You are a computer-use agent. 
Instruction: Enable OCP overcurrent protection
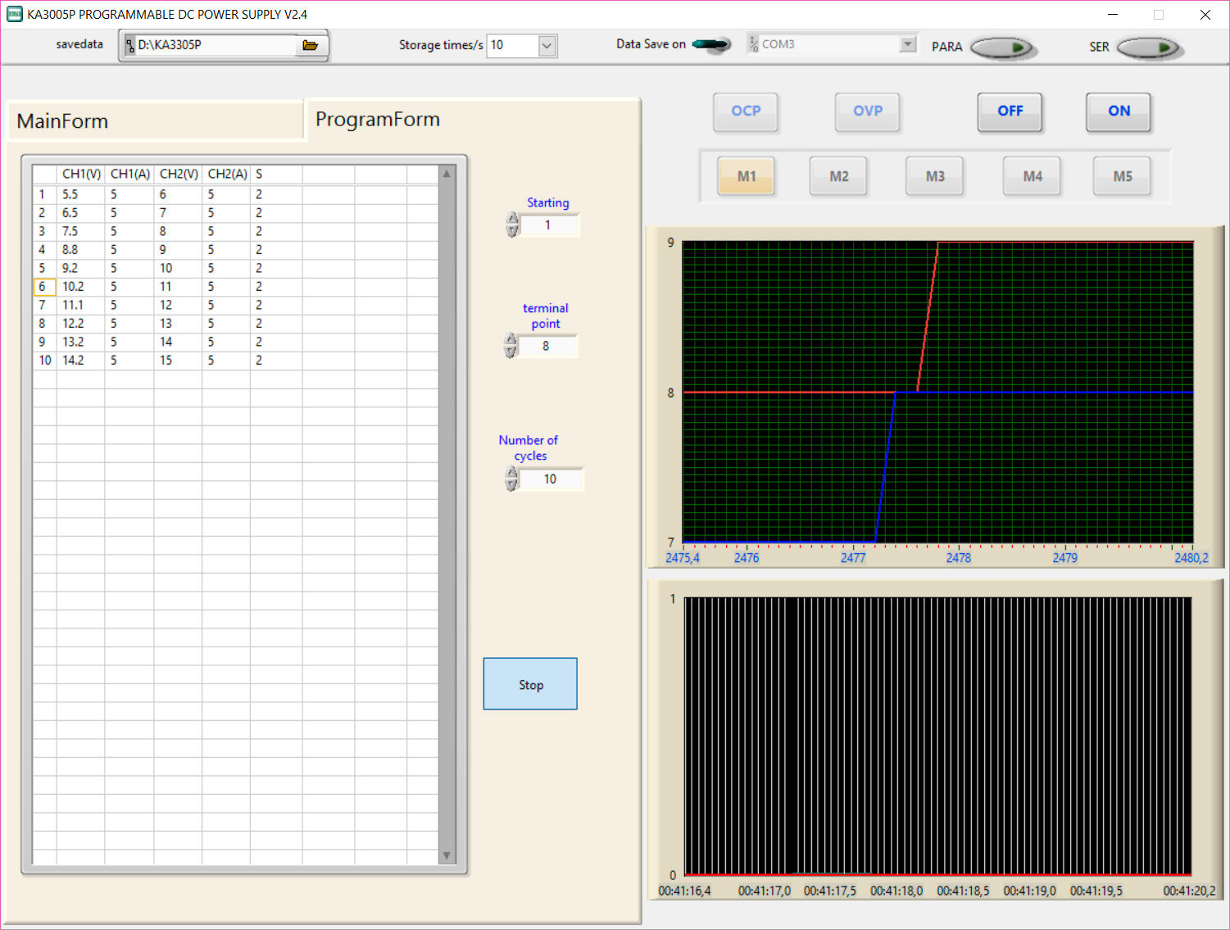746,111
